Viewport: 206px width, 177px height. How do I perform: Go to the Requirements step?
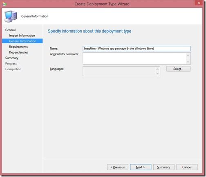[18, 47]
